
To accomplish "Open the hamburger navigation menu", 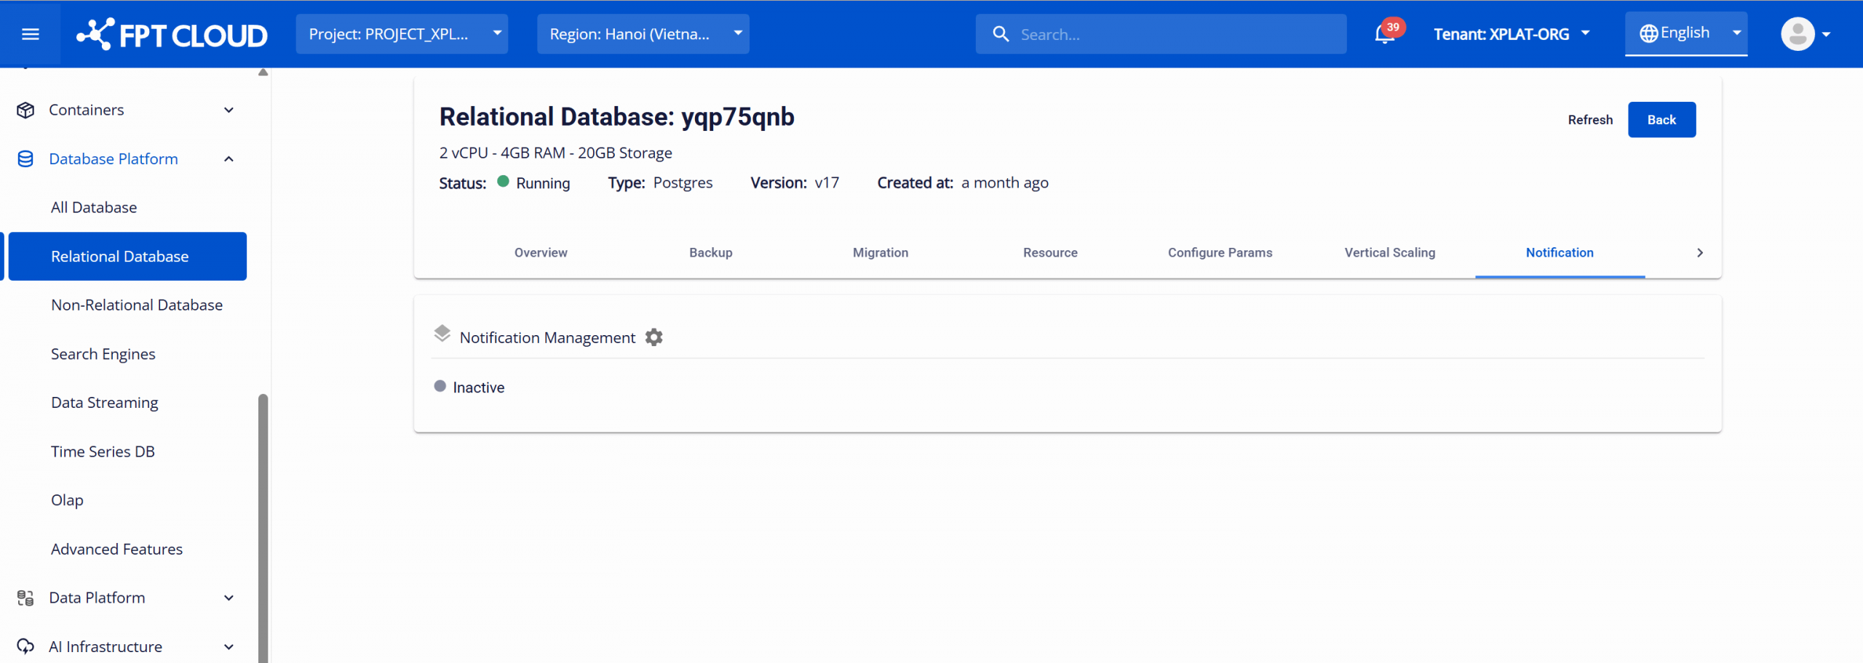I will (x=31, y=34).
